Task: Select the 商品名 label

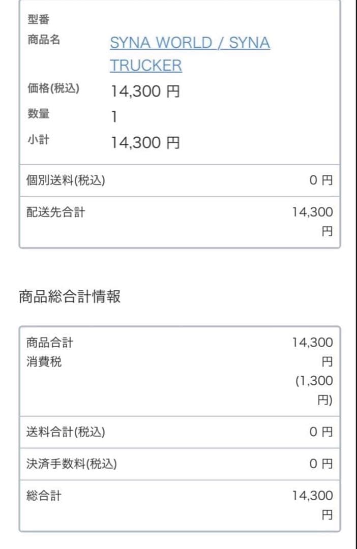Action: (x=43, y=40)
